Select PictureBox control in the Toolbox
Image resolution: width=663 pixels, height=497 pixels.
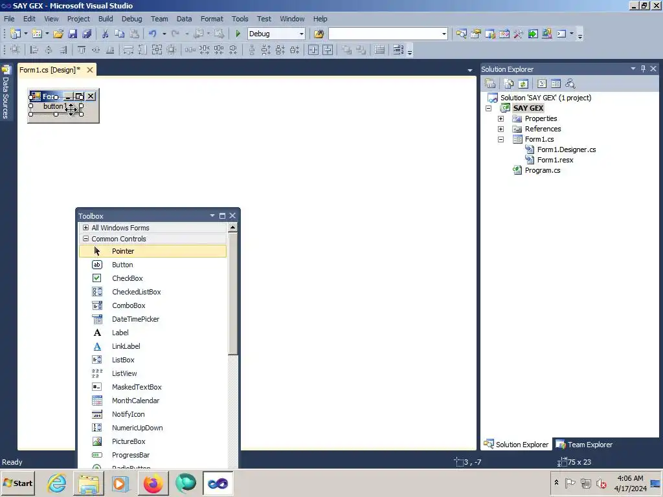point(153,441)
